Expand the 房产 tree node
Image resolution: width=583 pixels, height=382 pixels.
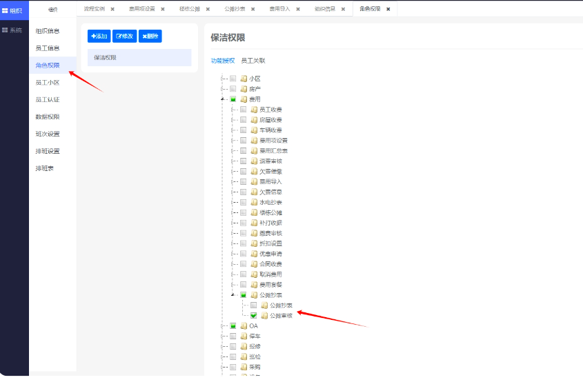pyautogui.click(x=222, y=89)
